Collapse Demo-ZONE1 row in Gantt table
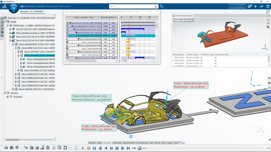The width and height of the screenshot is (271, 152). (x=74, y=29)
